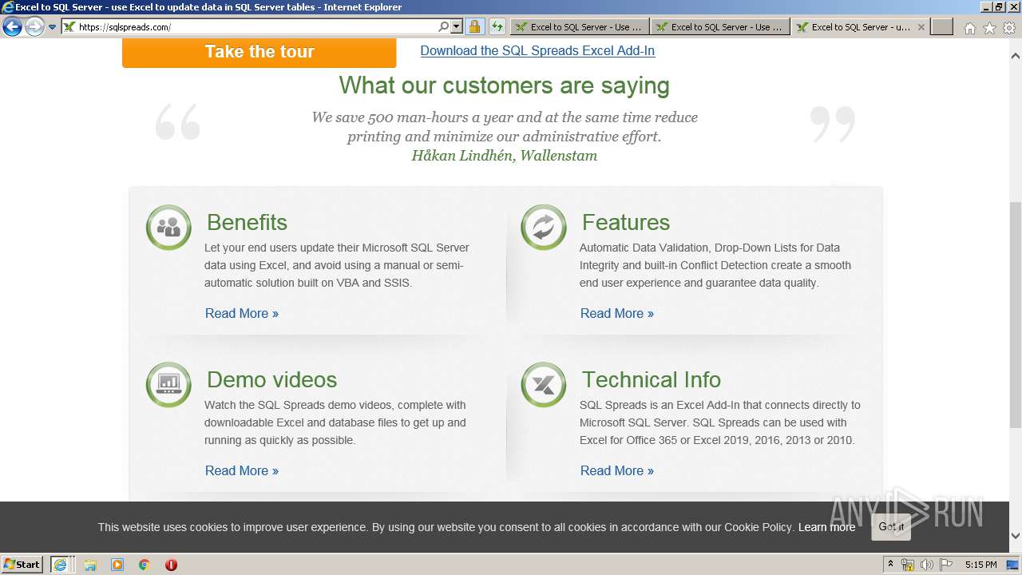This screenshot has height=575, width=1022.
Task: Click the Internet Explorer taskbar icon
Action: [x=61, y=565]
